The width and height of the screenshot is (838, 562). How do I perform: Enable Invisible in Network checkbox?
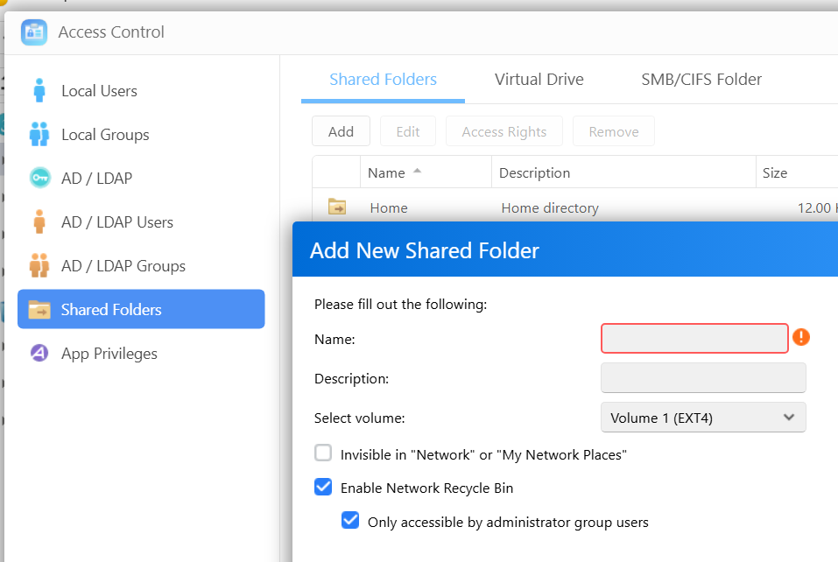point(323,453)
